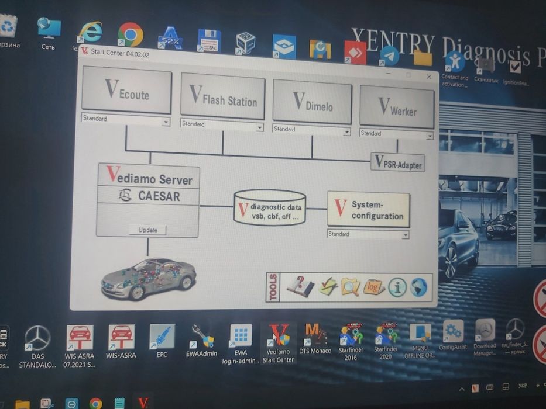Screen dimensions: 546x409
Task: Open the WIS-ASRA desktop shortcut
Action: pos(121,341)
